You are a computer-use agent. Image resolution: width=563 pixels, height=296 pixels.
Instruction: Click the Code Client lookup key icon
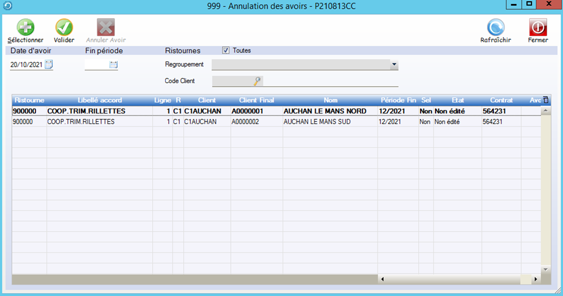[x=257, y=81]
